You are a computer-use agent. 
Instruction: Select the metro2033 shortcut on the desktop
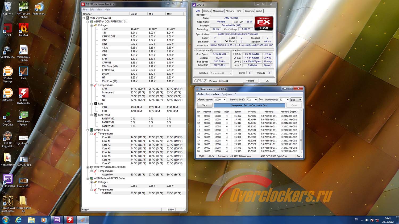click(23, 53)
